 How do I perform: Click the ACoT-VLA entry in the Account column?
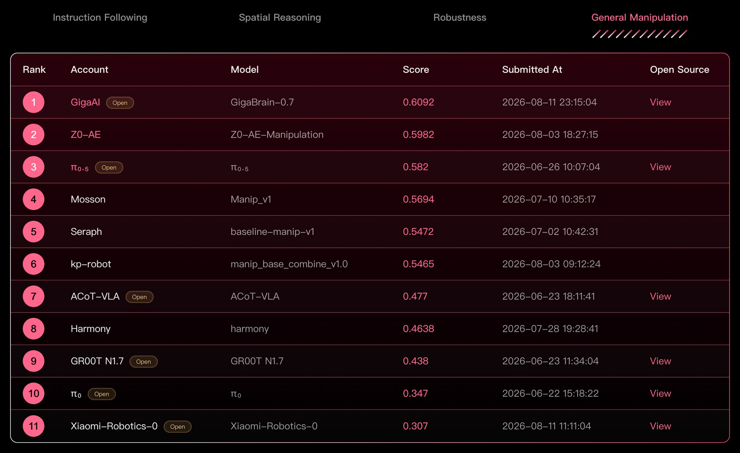[x=95, y=296]
